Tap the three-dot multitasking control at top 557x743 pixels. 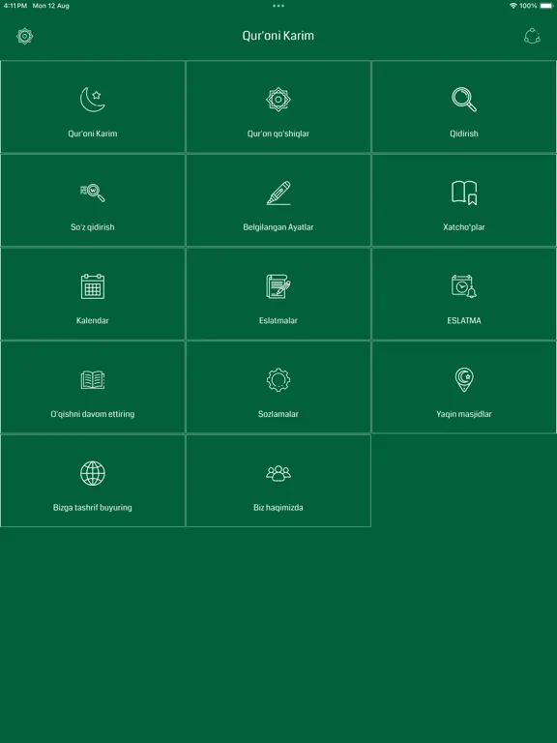[x=278, y=6]
